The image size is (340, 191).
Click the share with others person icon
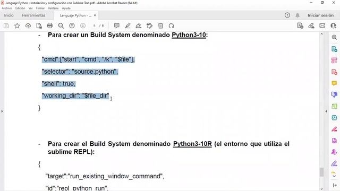pos(334,26)
